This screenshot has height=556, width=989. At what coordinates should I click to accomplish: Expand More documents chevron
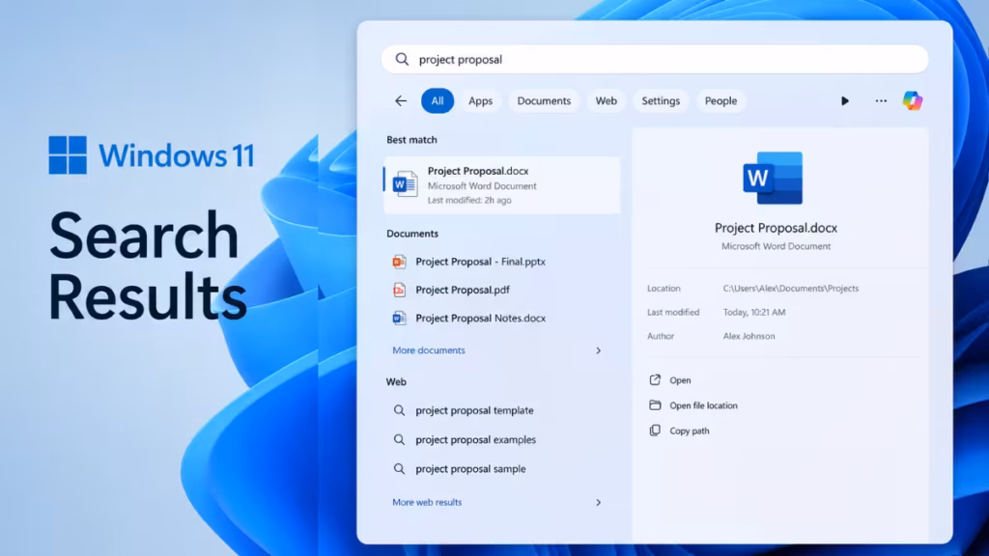pos(598,350)
